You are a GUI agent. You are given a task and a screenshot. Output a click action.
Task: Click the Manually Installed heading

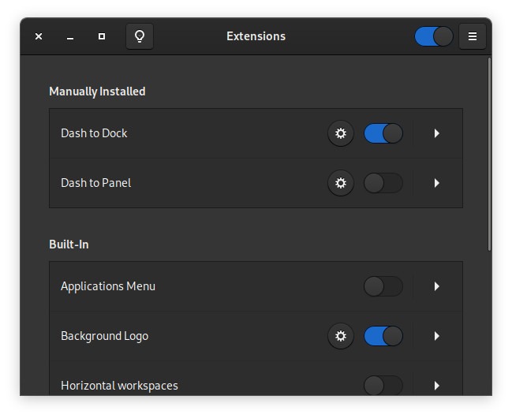tap(97, 91)
